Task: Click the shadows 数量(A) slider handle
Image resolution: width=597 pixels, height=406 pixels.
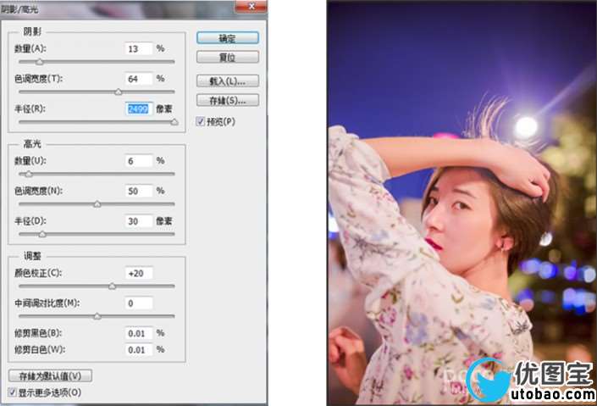Action: point(40,62)
